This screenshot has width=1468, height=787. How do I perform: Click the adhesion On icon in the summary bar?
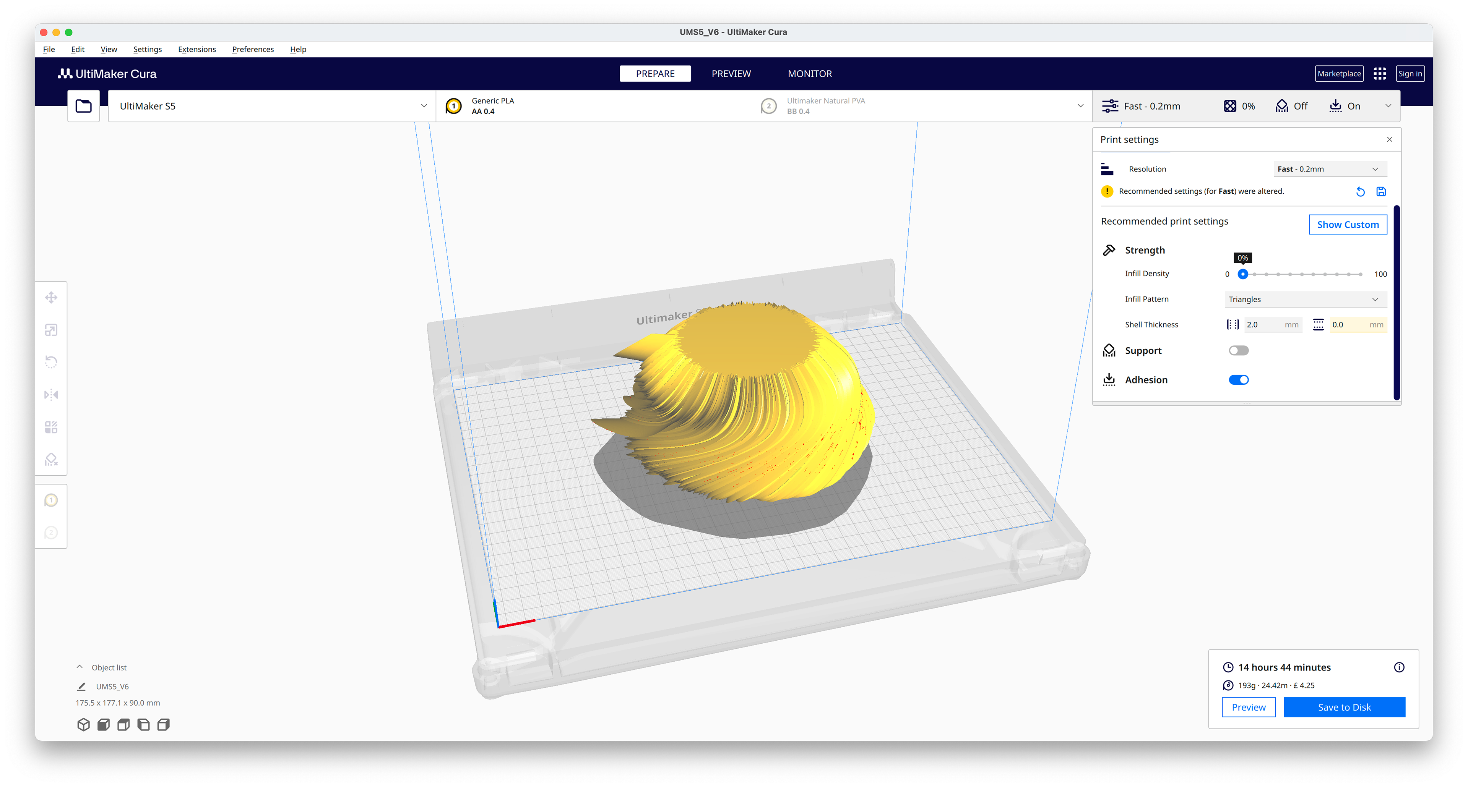point(1335,106)
